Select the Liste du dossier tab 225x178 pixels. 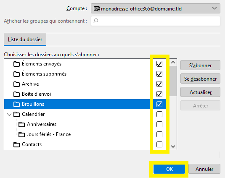coord(25,39)
